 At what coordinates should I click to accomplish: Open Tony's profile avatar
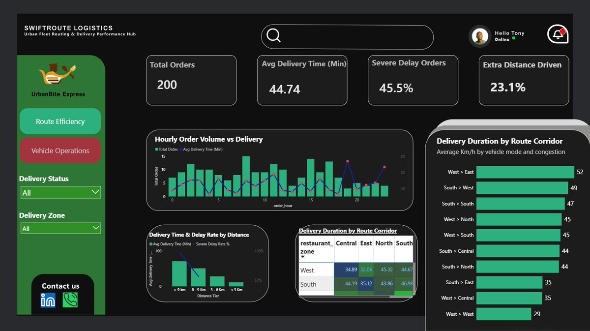coord(480,36)
